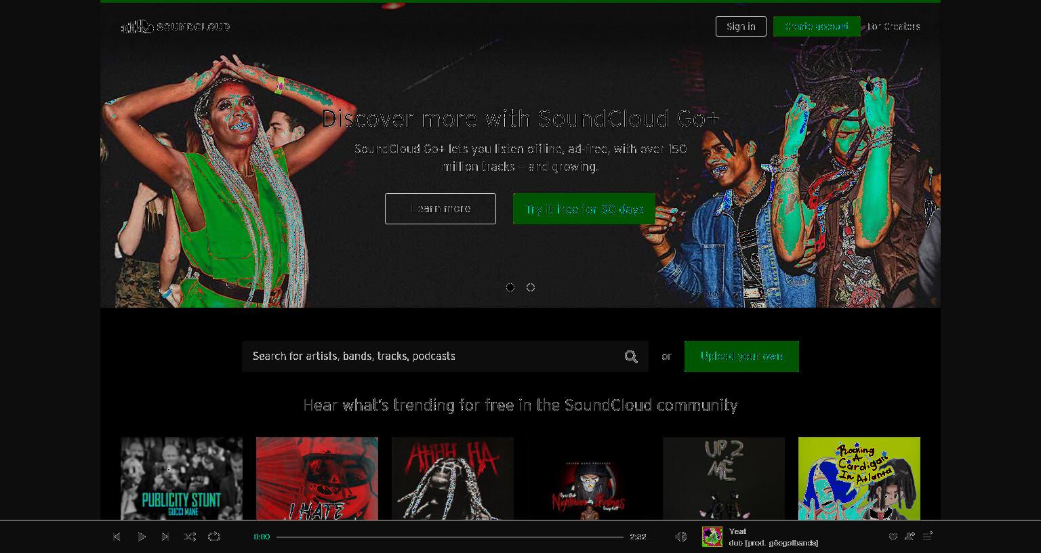
Task: Click Create account button
Action: click(x=817, y=26)
